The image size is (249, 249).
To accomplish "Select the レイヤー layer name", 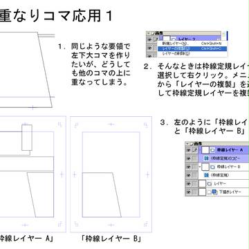I will coord(220,184).
